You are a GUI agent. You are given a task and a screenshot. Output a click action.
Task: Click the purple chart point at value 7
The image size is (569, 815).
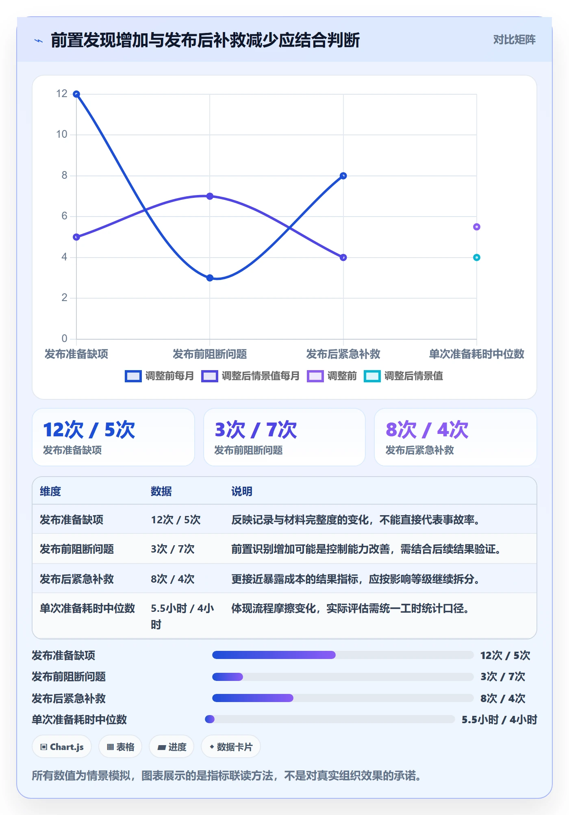pos(210,196)
